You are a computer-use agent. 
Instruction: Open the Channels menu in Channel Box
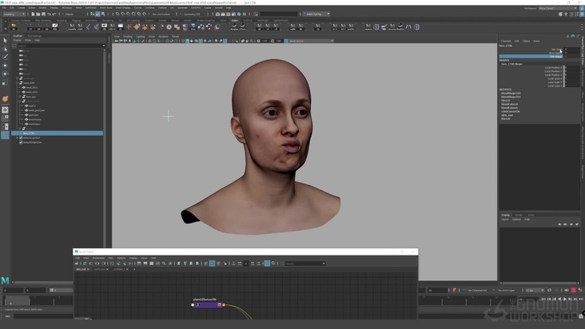(x=506, y=41)
